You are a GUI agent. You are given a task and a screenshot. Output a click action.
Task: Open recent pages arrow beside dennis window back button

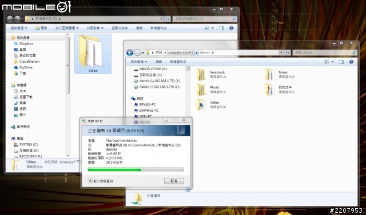click(x=142, y=53)
